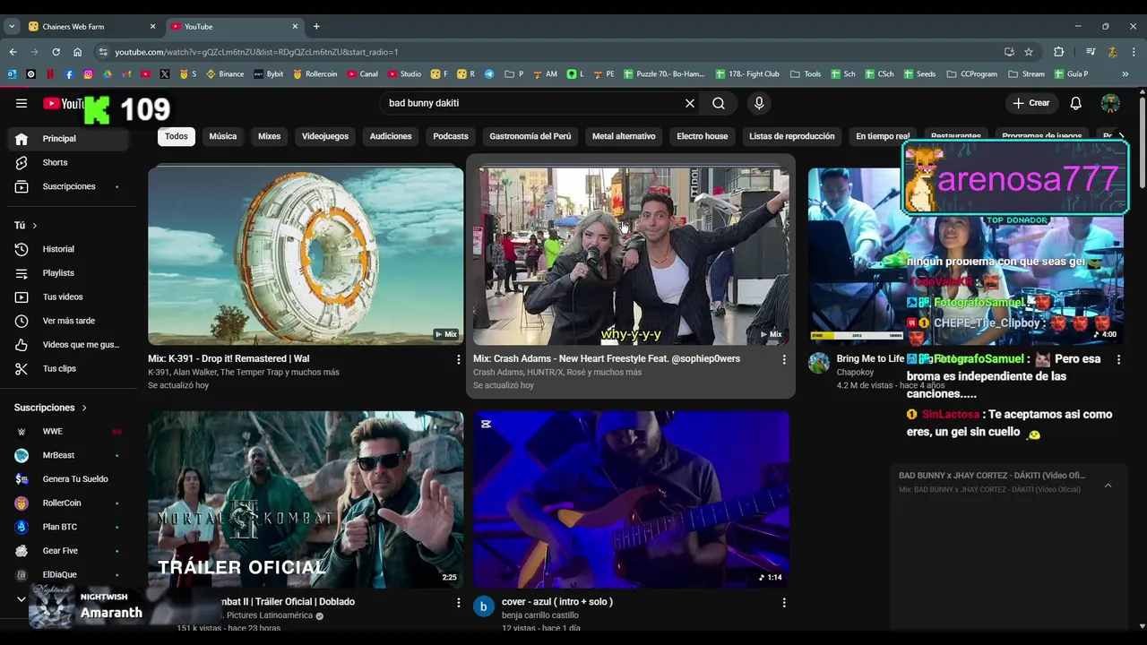This screenshot has height=645, width=1147.
Task: Clear the search box with the X
Action: [x=690, y=103]
